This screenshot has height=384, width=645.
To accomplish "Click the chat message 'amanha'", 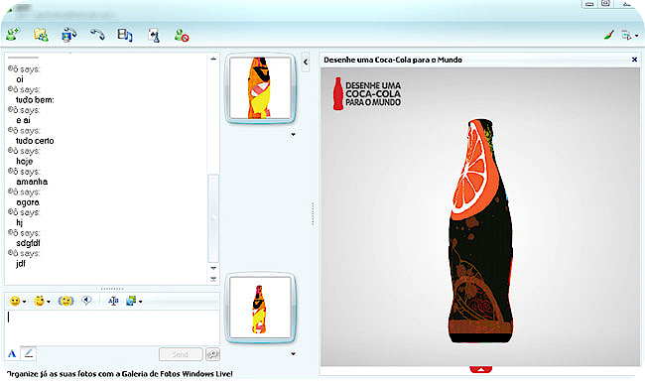I will coord(32,182).
